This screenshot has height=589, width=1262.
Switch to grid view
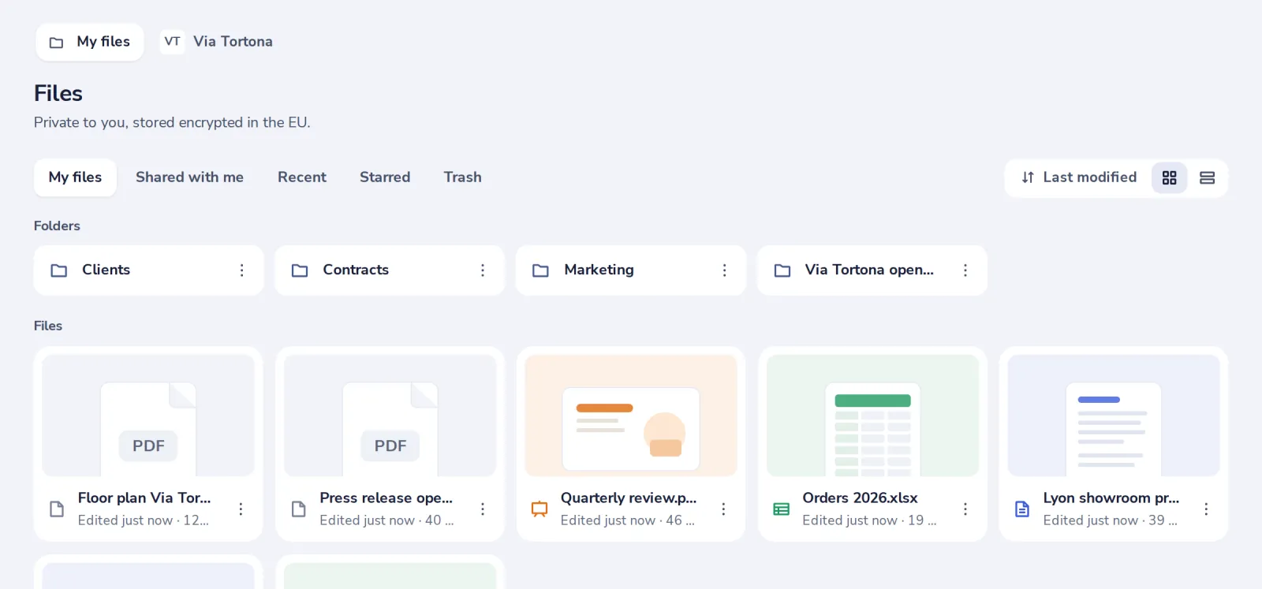coord(1169,178)
